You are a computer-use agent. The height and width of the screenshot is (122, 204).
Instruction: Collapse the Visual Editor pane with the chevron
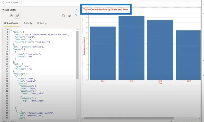pyautogui.click(x=77, y=9)
